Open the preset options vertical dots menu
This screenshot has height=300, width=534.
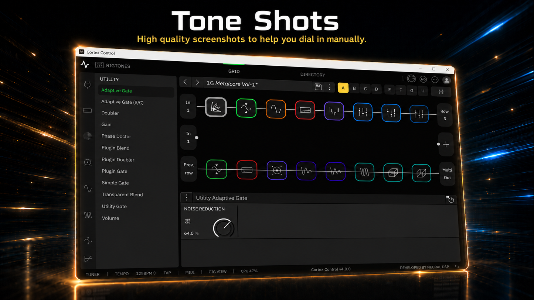[x=329, y=87]
